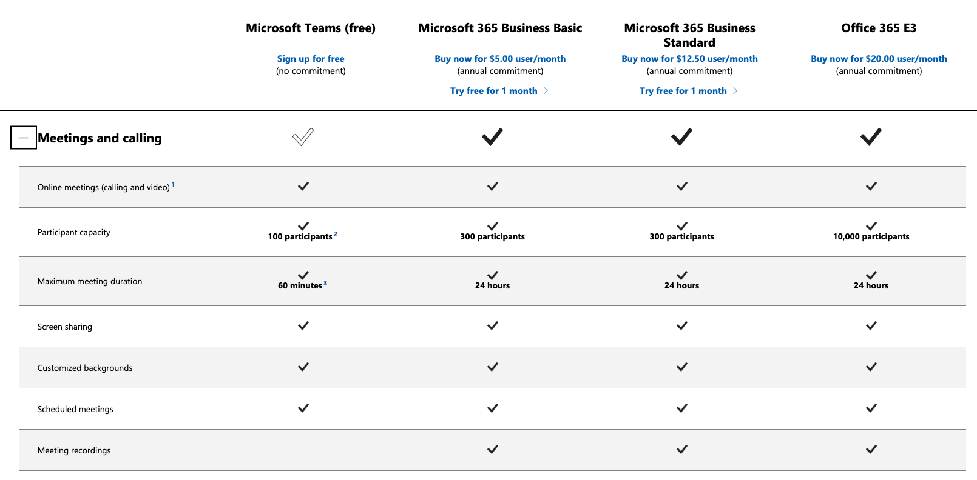Click the 10,000 participants checkmark icon
977x480 pixels.
[x=871, y=225]
